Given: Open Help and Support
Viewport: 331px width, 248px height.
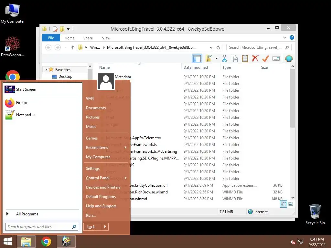Looking at the screenshot, I should (x=101, y=206).
